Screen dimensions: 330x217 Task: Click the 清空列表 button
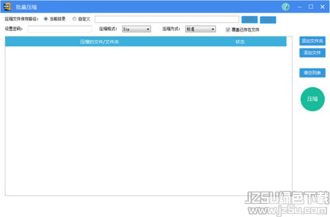click(x=313, y=73)
